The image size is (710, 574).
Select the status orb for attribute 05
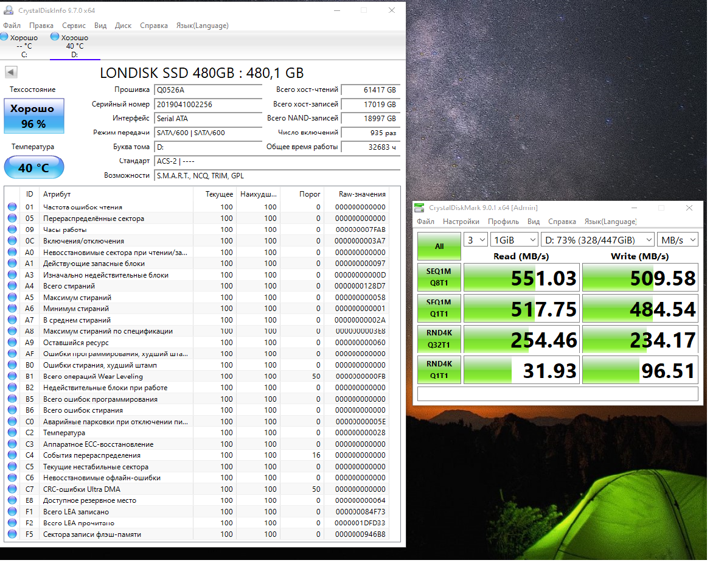(x=12, y=218)
